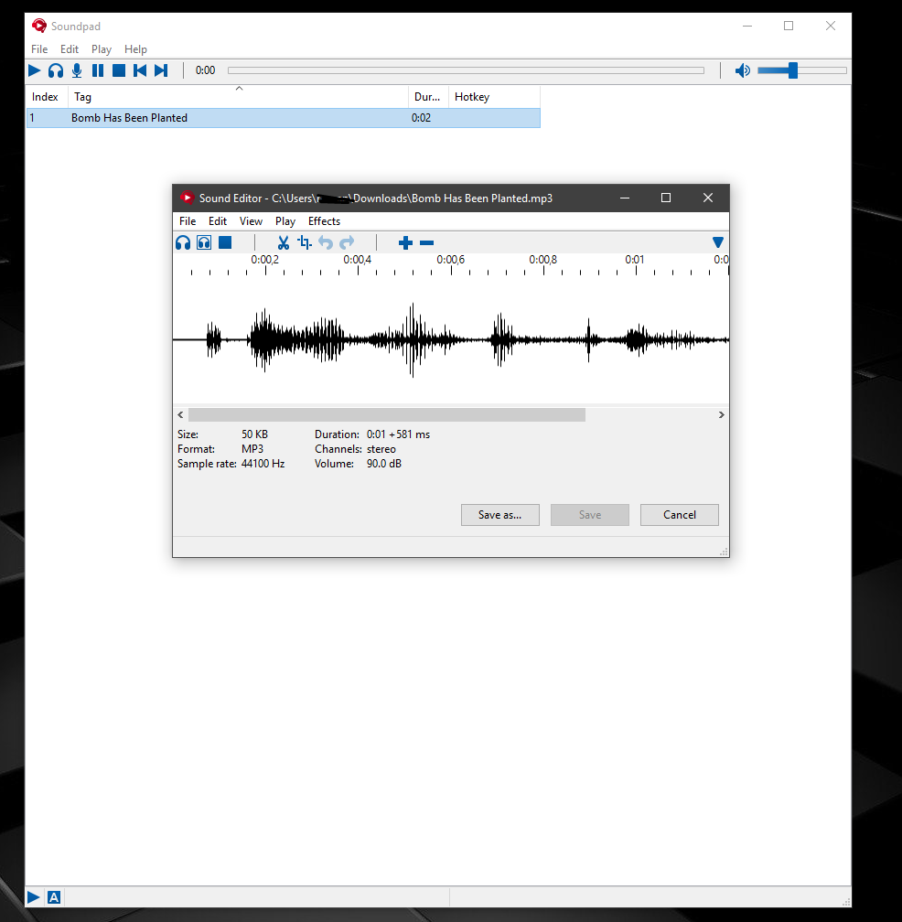Image resolution: width=902 pixels, height=922 pixels.
Task: Click the scissors cut icon in Sound Editor
Action: tap(284, 242)
